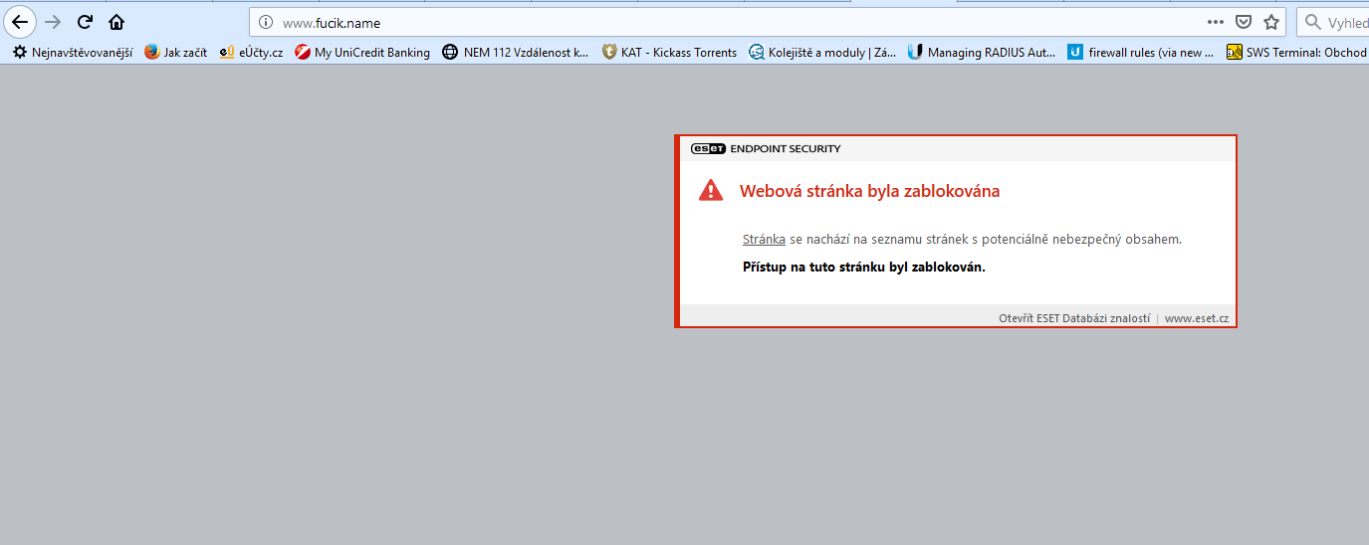Click the Forward navigation arrow
This screenshot has width=1369, height=545.
point(53,22)
